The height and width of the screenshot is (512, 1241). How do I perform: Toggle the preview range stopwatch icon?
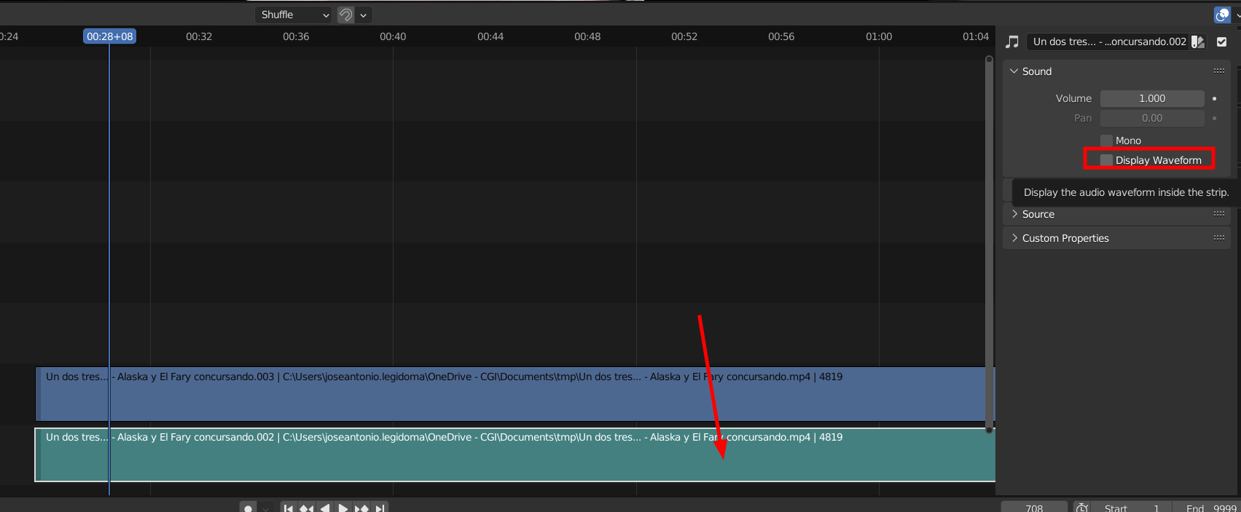[x=1083, y=508]
